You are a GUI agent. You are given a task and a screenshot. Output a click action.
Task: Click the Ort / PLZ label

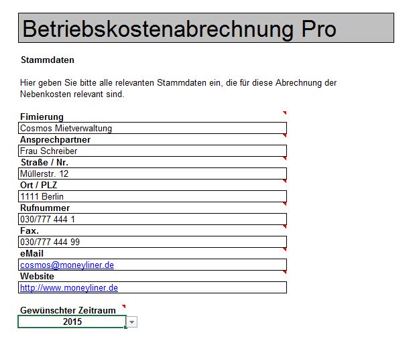[x=39, y=185]
